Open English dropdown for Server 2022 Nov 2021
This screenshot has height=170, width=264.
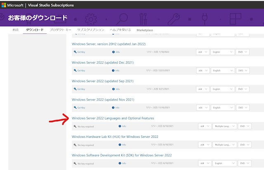coord(223,108)
